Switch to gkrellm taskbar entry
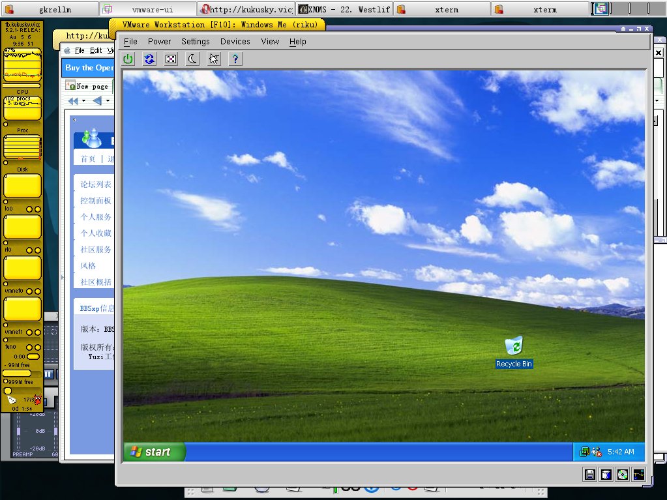Image resolution: width=667 pixels, height=500 pixels. pos(50,9)
